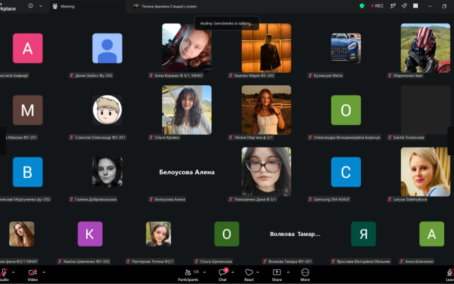Open meeting information icon in title bar
Viewport: 454px width, 284px height.
[x=31, y=6]
